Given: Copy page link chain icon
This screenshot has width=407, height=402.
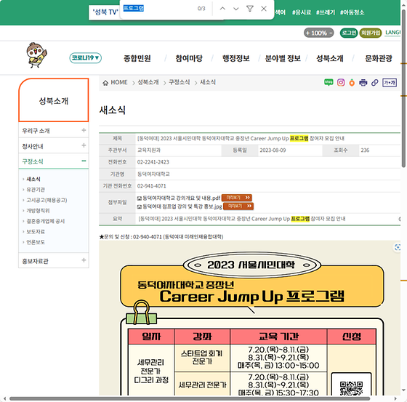Looking at the screenshot, I should [374, 83].
